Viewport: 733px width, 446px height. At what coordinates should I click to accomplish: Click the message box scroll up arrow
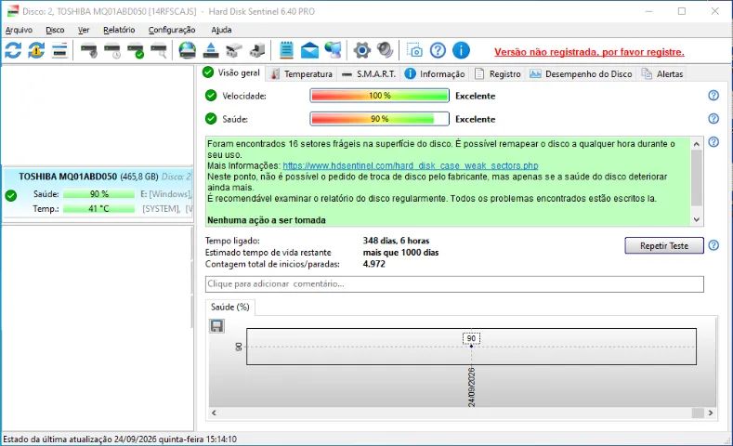(697, 144)
